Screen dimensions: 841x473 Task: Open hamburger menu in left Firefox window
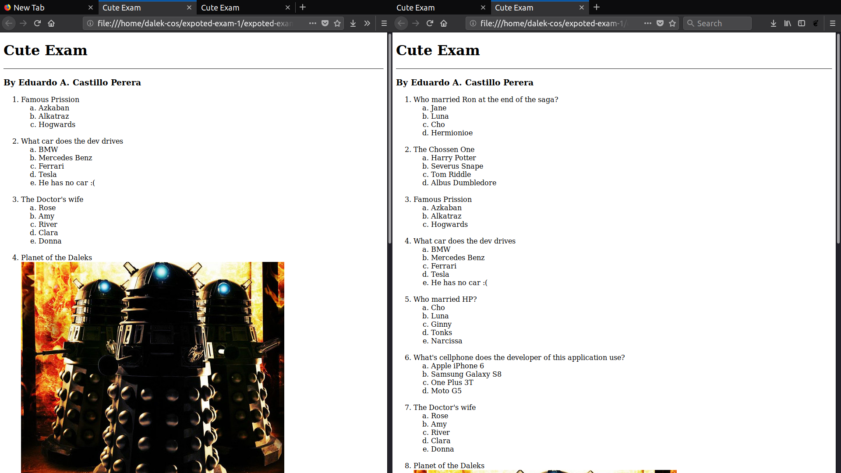tap(384, 23)
